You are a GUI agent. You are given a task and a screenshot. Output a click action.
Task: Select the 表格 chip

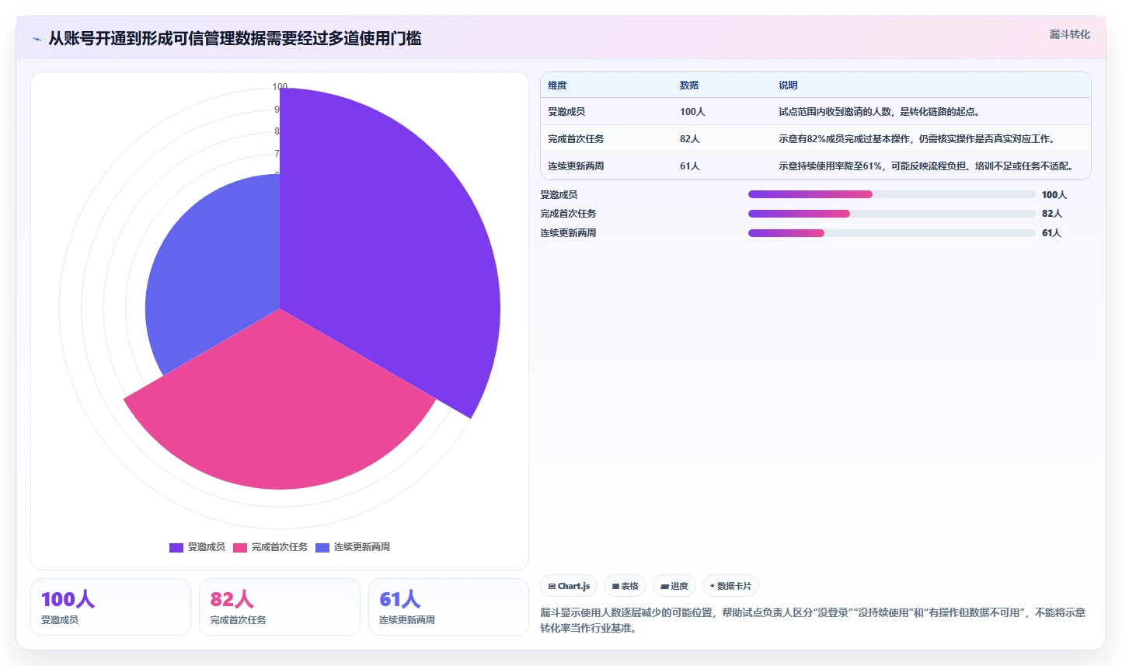tap(625, 586)
